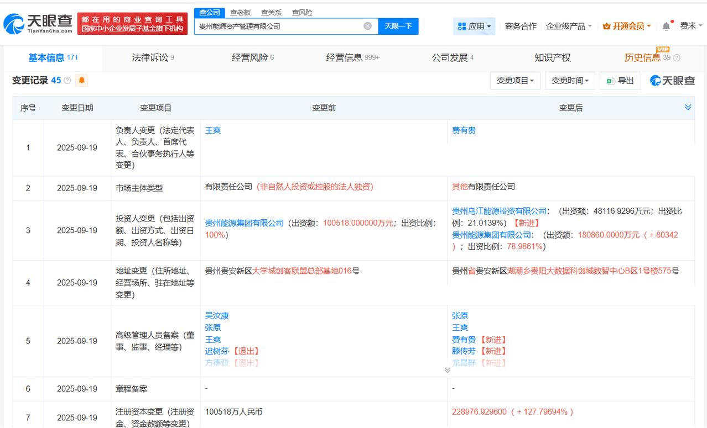Select the 查公司 search tab

pyautogui.click(x=210, y=12)
